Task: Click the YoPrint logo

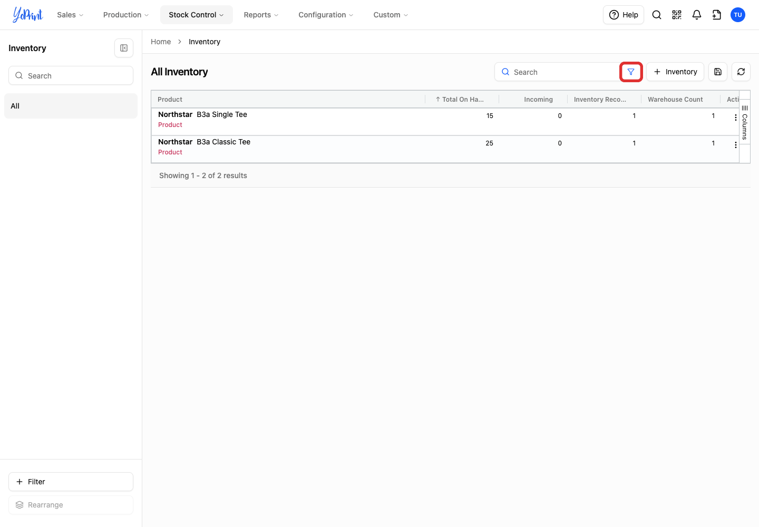Action: (x=28, y=15)
